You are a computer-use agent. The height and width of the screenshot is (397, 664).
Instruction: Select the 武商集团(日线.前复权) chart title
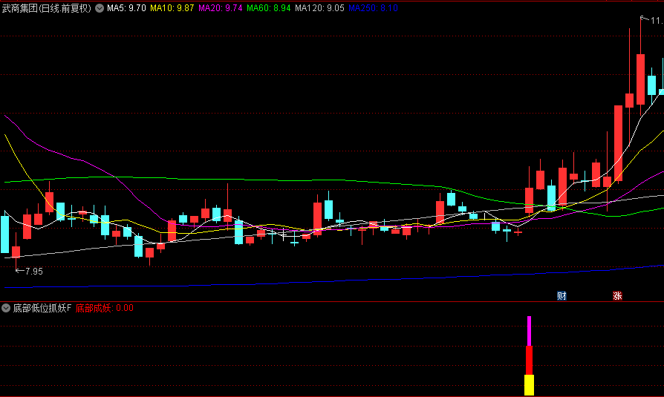[47, 8]
